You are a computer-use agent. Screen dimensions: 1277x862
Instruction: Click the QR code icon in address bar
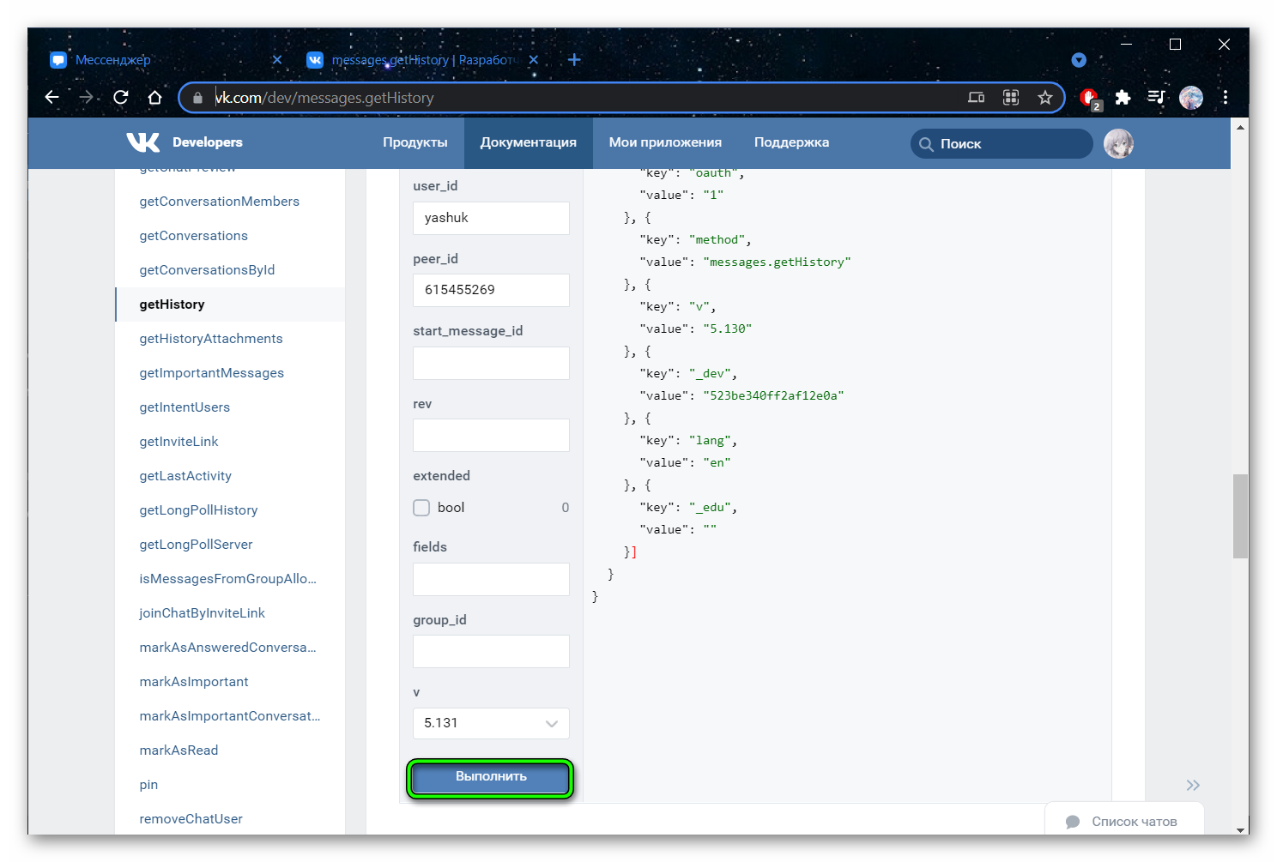(x=1011, y=98)
